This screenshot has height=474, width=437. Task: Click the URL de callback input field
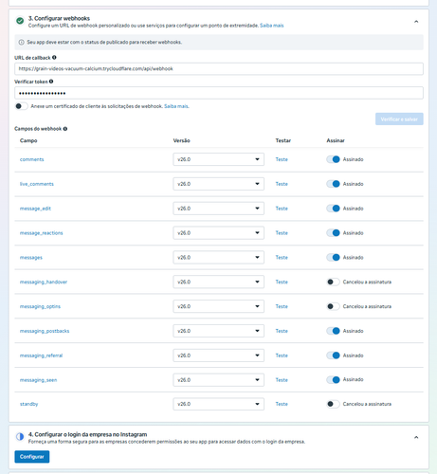click(219, 69)
